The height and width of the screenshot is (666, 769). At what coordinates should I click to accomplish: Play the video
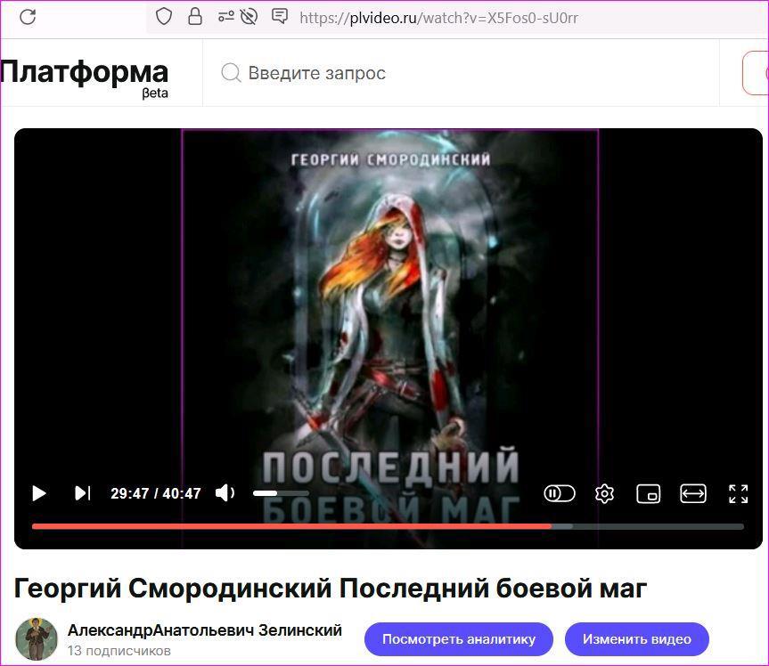pos(38,493)
